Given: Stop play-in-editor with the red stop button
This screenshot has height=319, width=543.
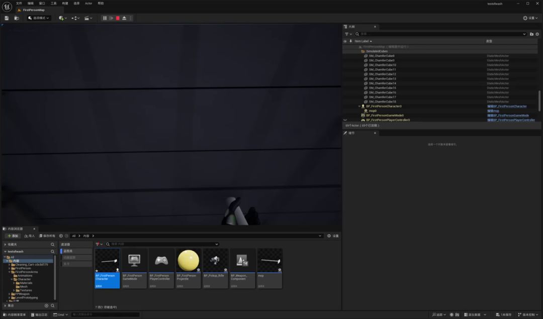Looking at the screenshot, I should [x=118, y=18].
